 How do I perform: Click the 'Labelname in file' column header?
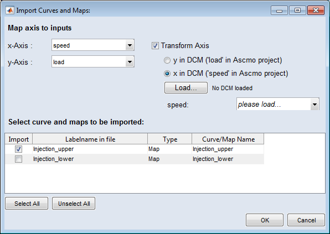tap(90, 139)
